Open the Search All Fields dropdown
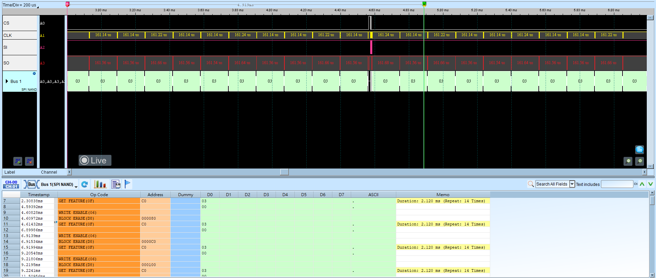 click(x=572, y=184)
